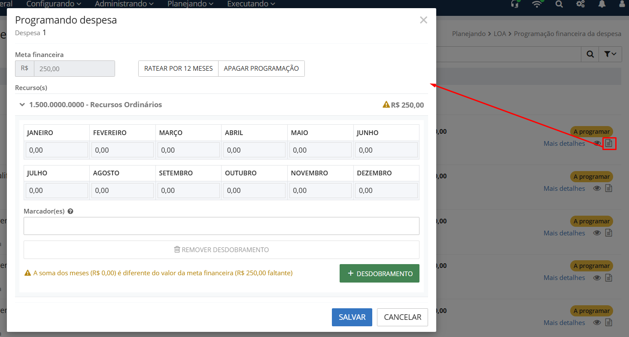The image size is (629, 337).
Task: Open Mais detalhes link in first row
Action: [x=564, y=144]
